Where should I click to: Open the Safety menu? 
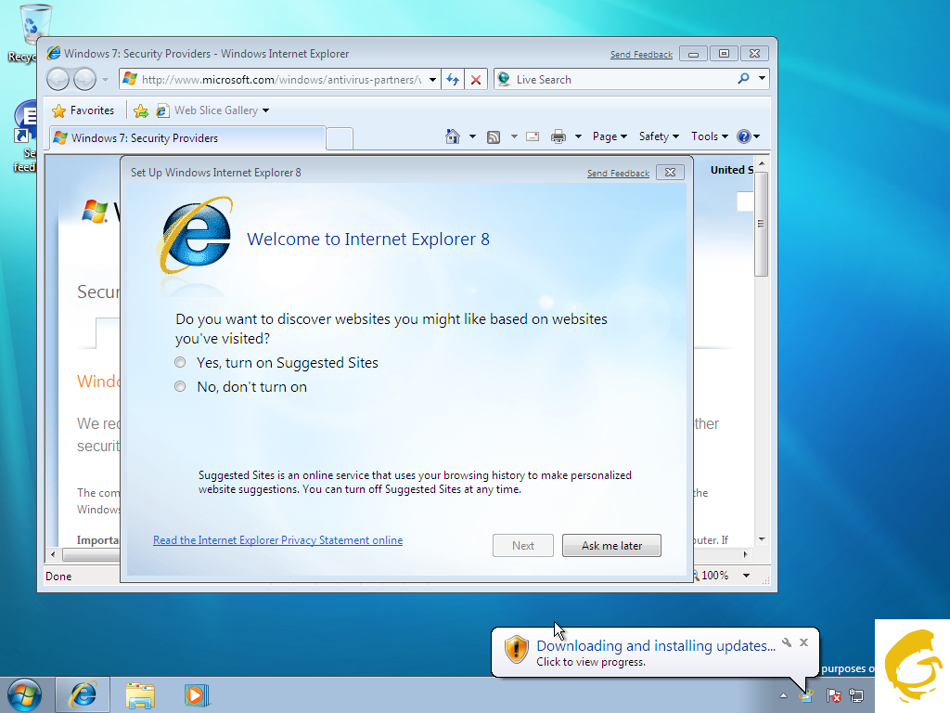point(659,136)
